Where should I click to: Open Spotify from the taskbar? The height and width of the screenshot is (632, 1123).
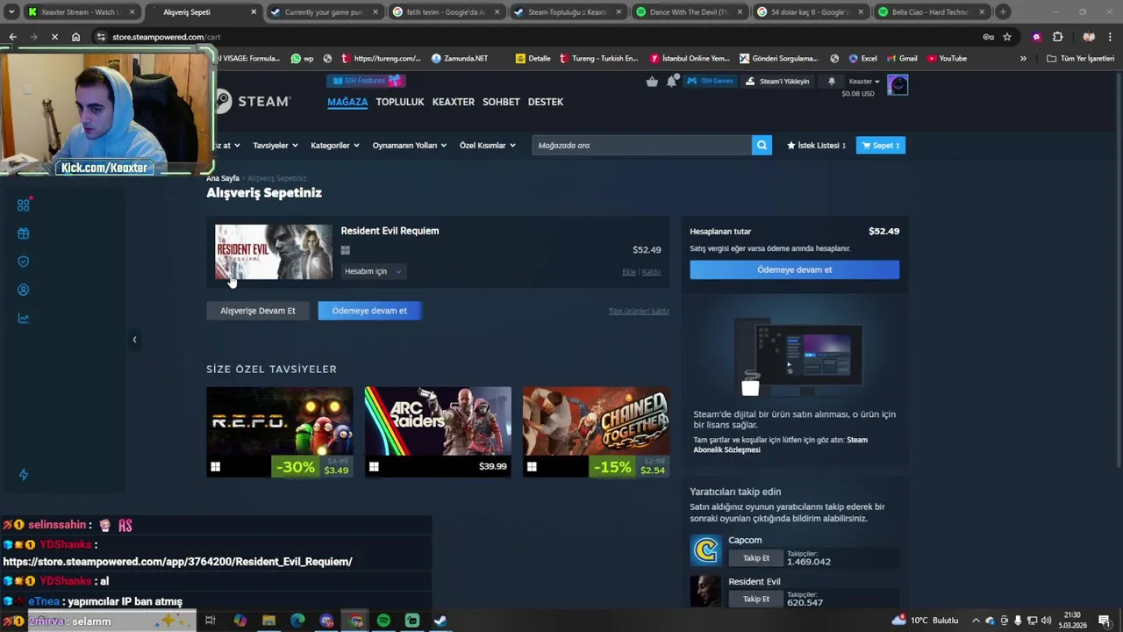tap(383, 621)
